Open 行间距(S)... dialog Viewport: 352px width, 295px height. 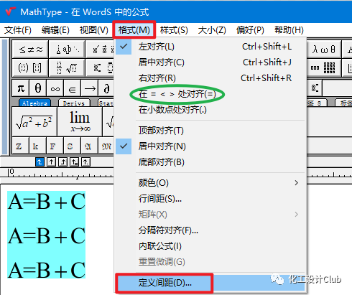[210, 199]
